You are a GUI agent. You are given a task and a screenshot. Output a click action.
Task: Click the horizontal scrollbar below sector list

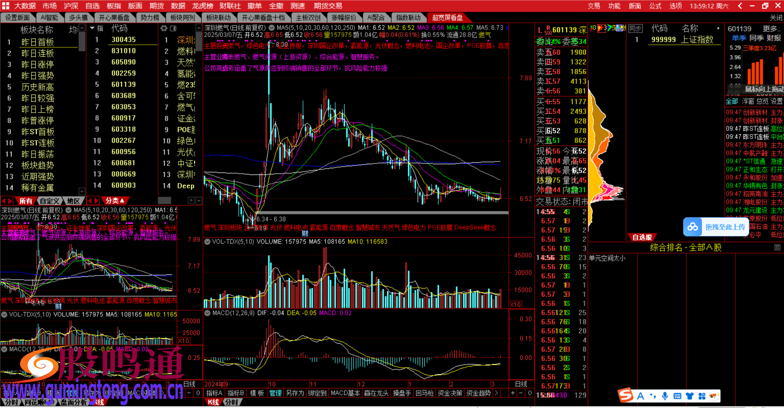pos(164,201)
